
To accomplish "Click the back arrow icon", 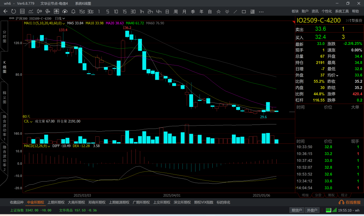I will tap(5, 11).
